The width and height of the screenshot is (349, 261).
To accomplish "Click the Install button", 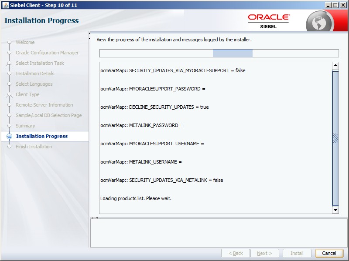I will point(297,253).
